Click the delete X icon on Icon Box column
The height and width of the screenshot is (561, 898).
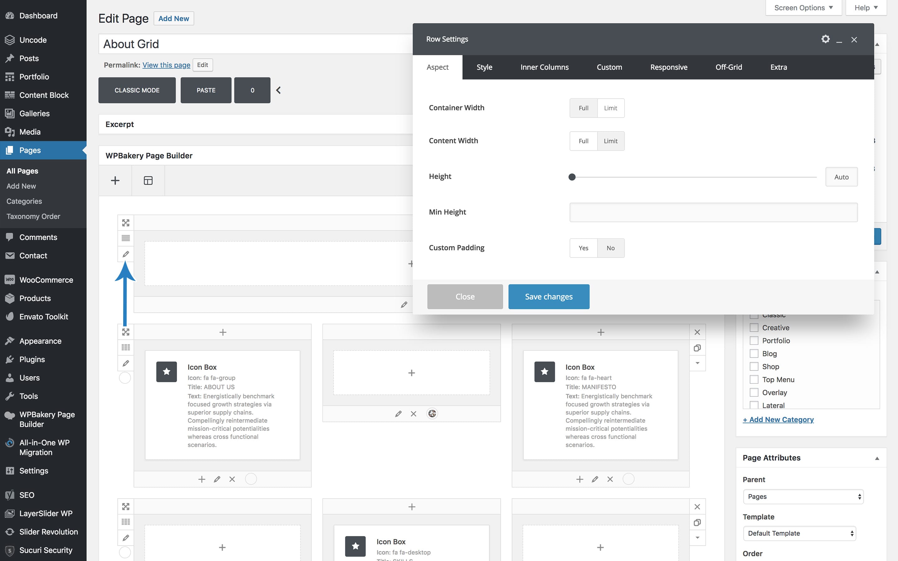click(x=232, y=478)
